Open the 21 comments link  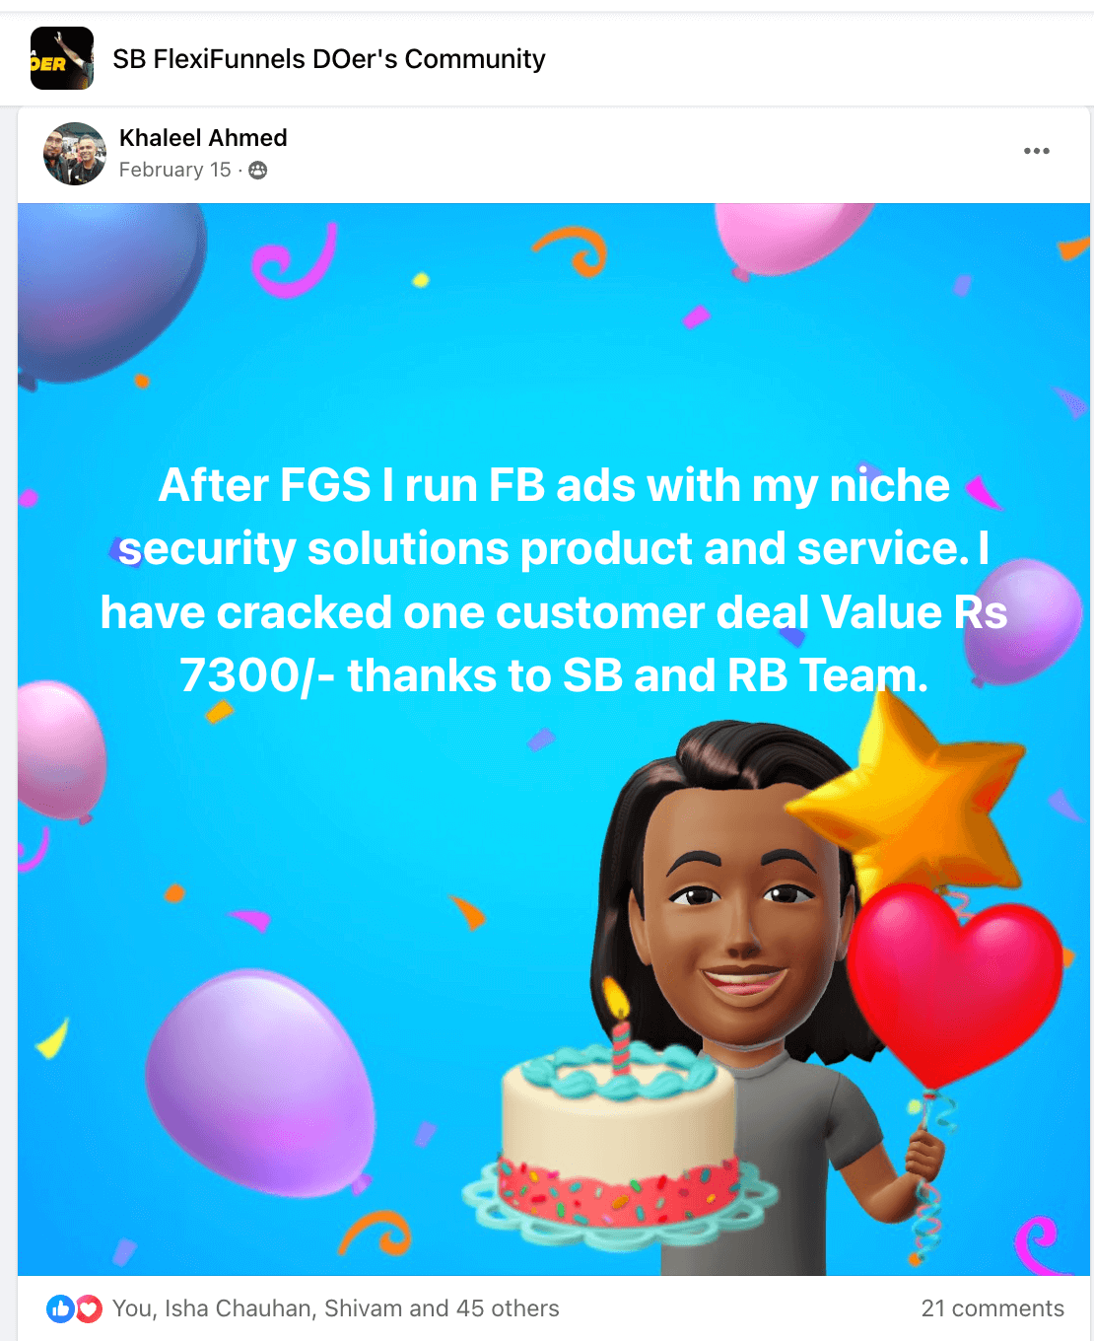coord(992,1308)
